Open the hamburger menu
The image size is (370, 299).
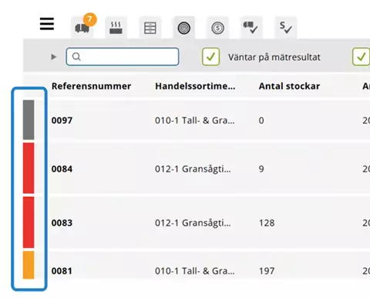pyautogui.click(x=47, y=24)
